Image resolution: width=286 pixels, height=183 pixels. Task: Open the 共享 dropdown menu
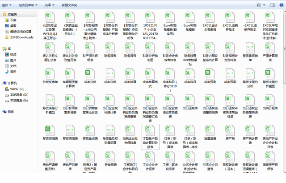coord(50,5)
